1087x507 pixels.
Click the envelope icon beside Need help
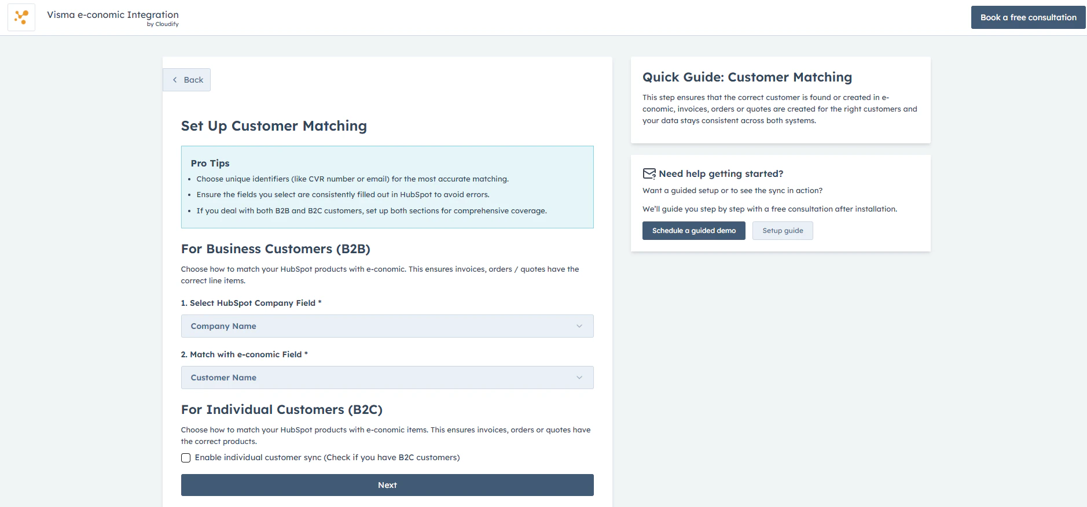pyautogui.click(x=649, y=173)
